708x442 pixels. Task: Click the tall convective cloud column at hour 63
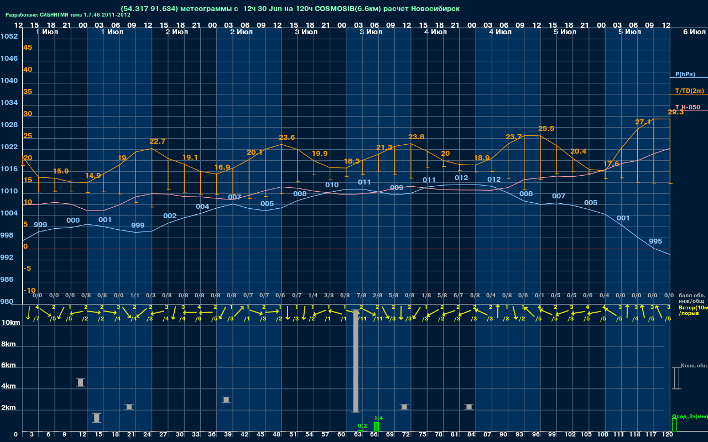click(x=355, y=361)
